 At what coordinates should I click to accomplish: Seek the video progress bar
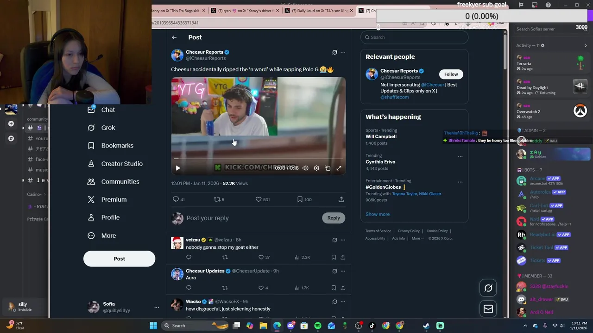[x=259, y=159]
